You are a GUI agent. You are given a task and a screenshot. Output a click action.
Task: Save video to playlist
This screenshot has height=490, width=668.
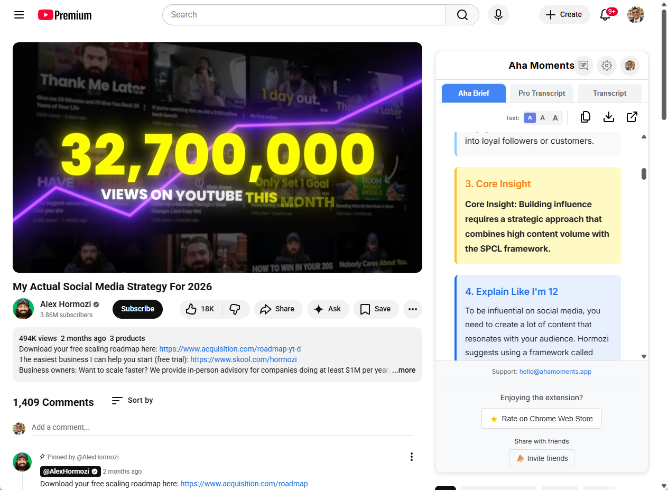376,309
